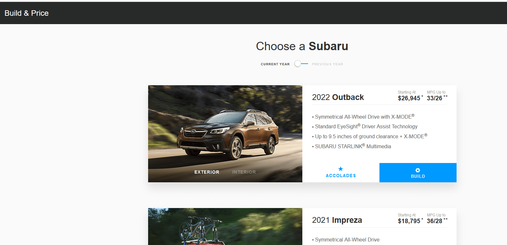
Task: Click the Build gear icon
Action: click(x=418, y=170)
